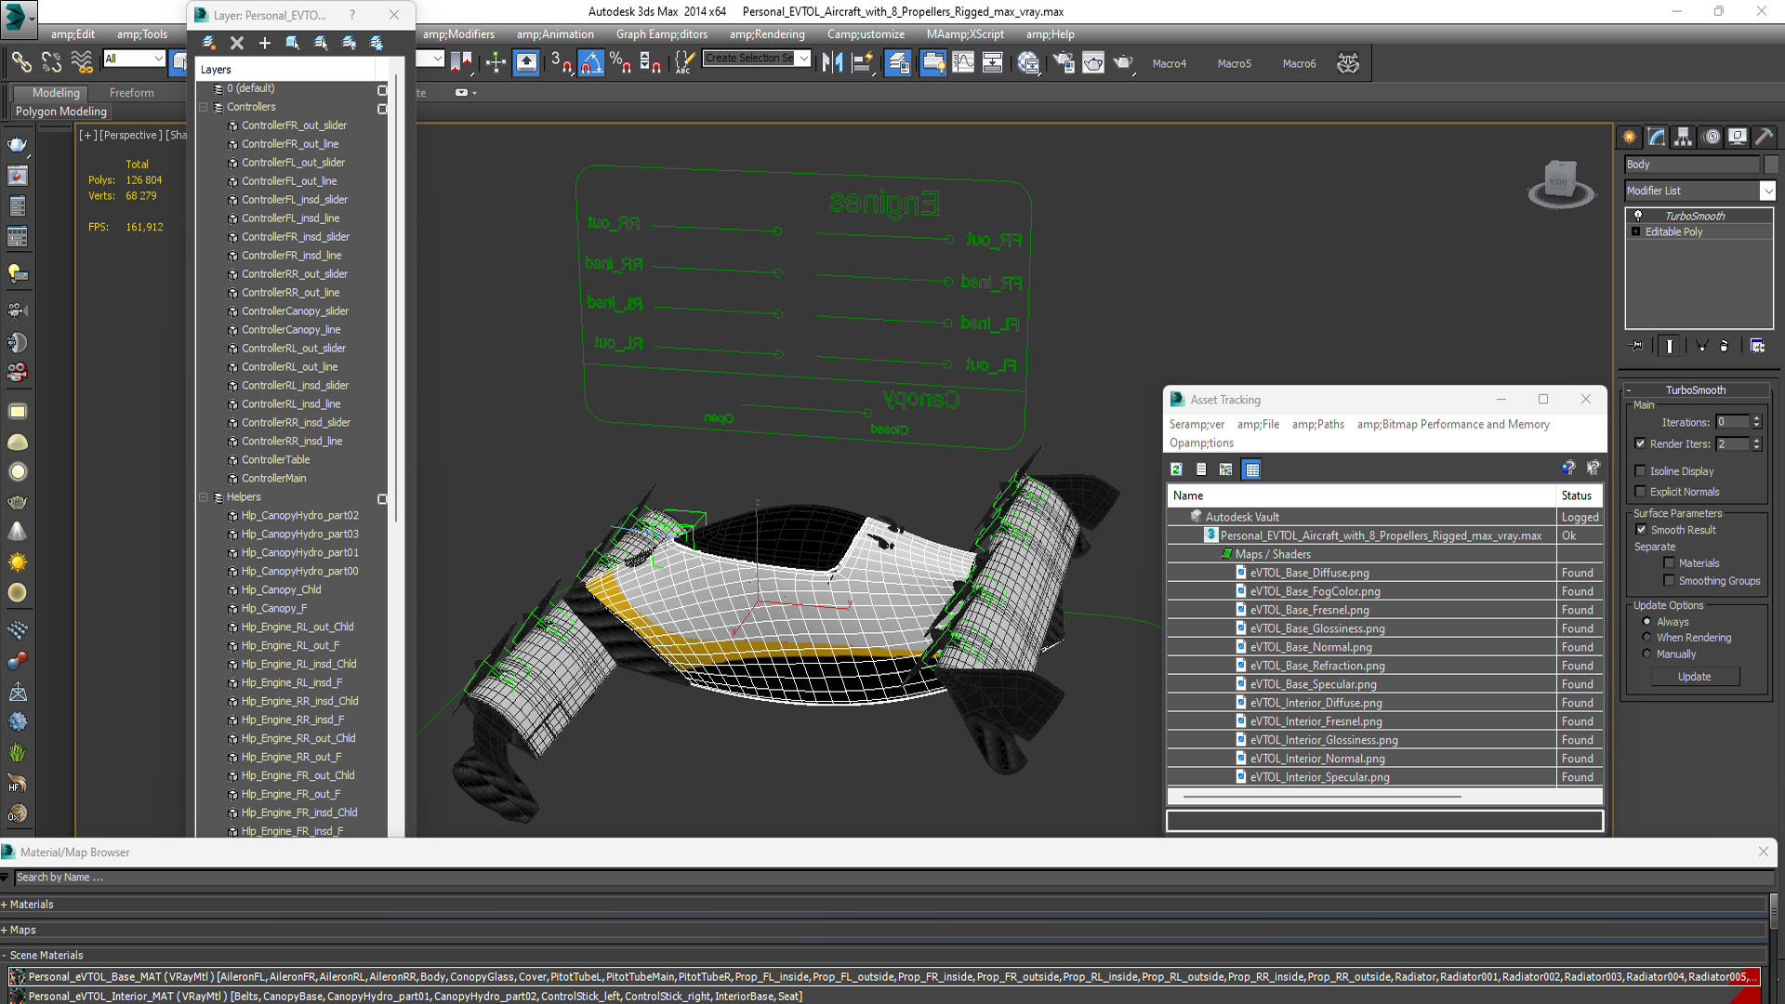The image size is (1785, 1004).
Task: Click the Update button
Action: [1694, 677]
